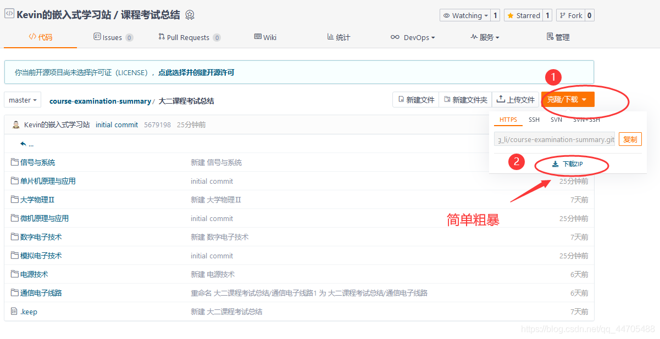
Task: Select the SSH clone tab
Action: (x=534, y=120)
